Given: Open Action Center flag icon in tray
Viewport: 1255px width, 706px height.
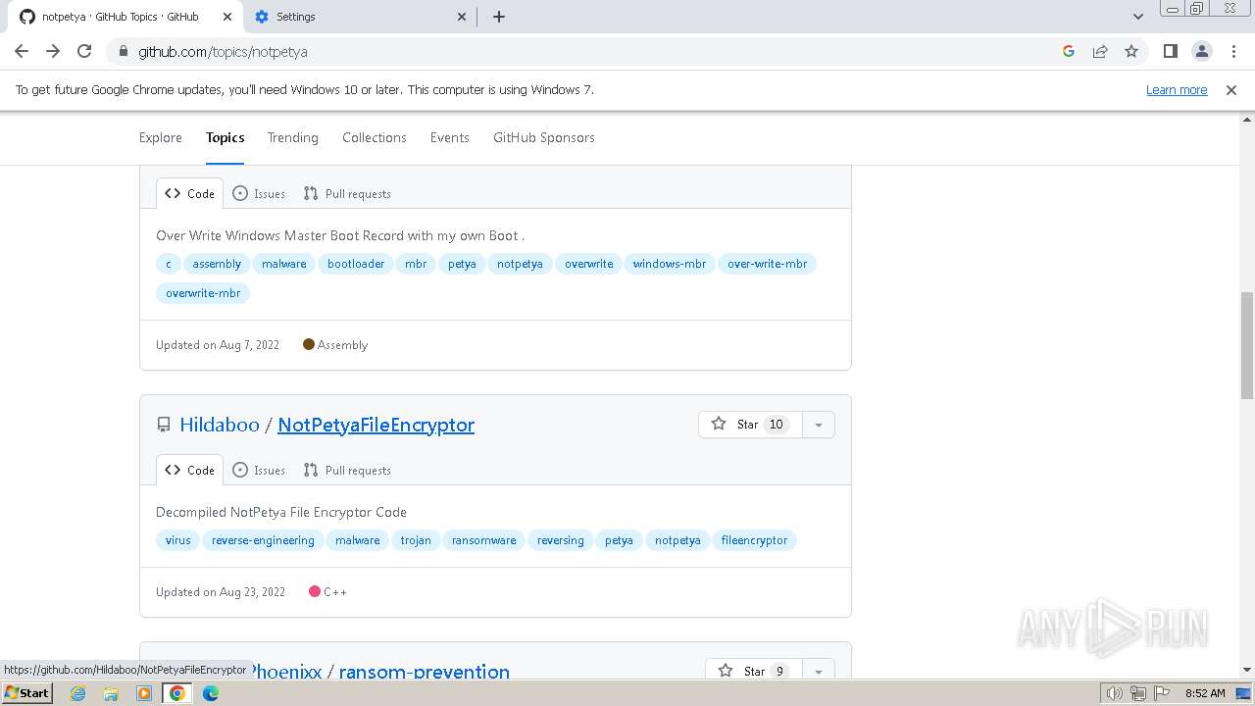Looking at the screenshot, I should [1161, 693].
